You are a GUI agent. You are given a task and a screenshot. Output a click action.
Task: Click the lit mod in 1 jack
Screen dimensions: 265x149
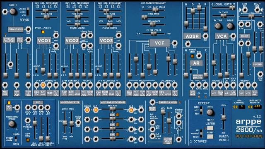(87, 110)
